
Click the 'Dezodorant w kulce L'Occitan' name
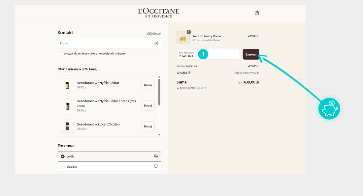(x=98, y=124)
